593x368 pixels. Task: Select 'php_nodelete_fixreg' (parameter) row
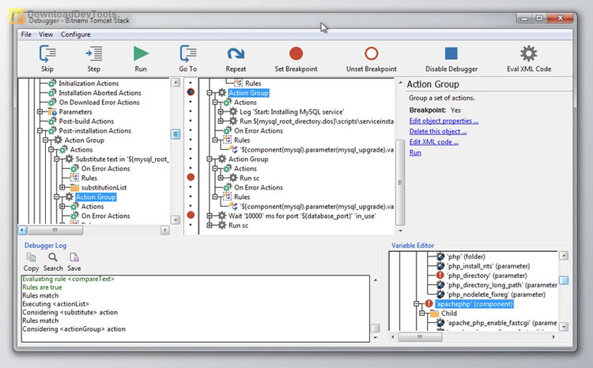click(x=497, y=295)
